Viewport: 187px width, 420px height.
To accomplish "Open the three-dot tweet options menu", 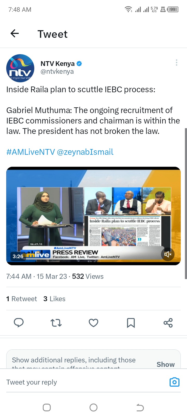I will [177, 63].
